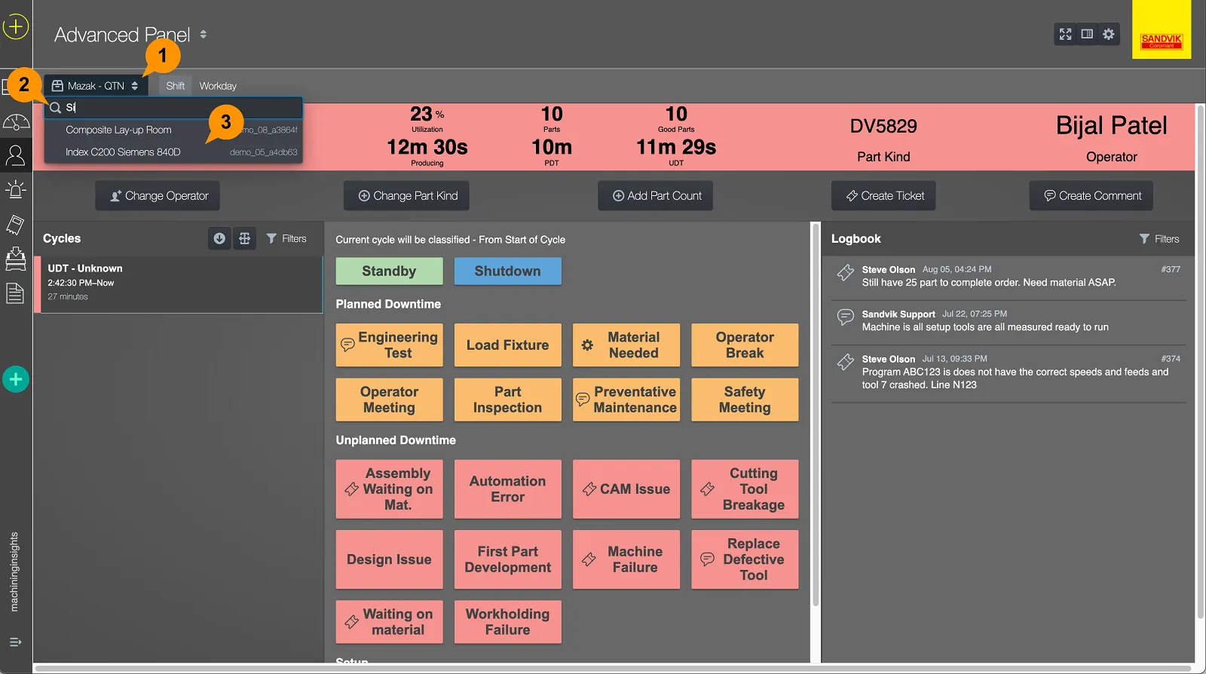Switch to the Shift view
This screenshot has width=1206, height=674.
tap(175, 86)
